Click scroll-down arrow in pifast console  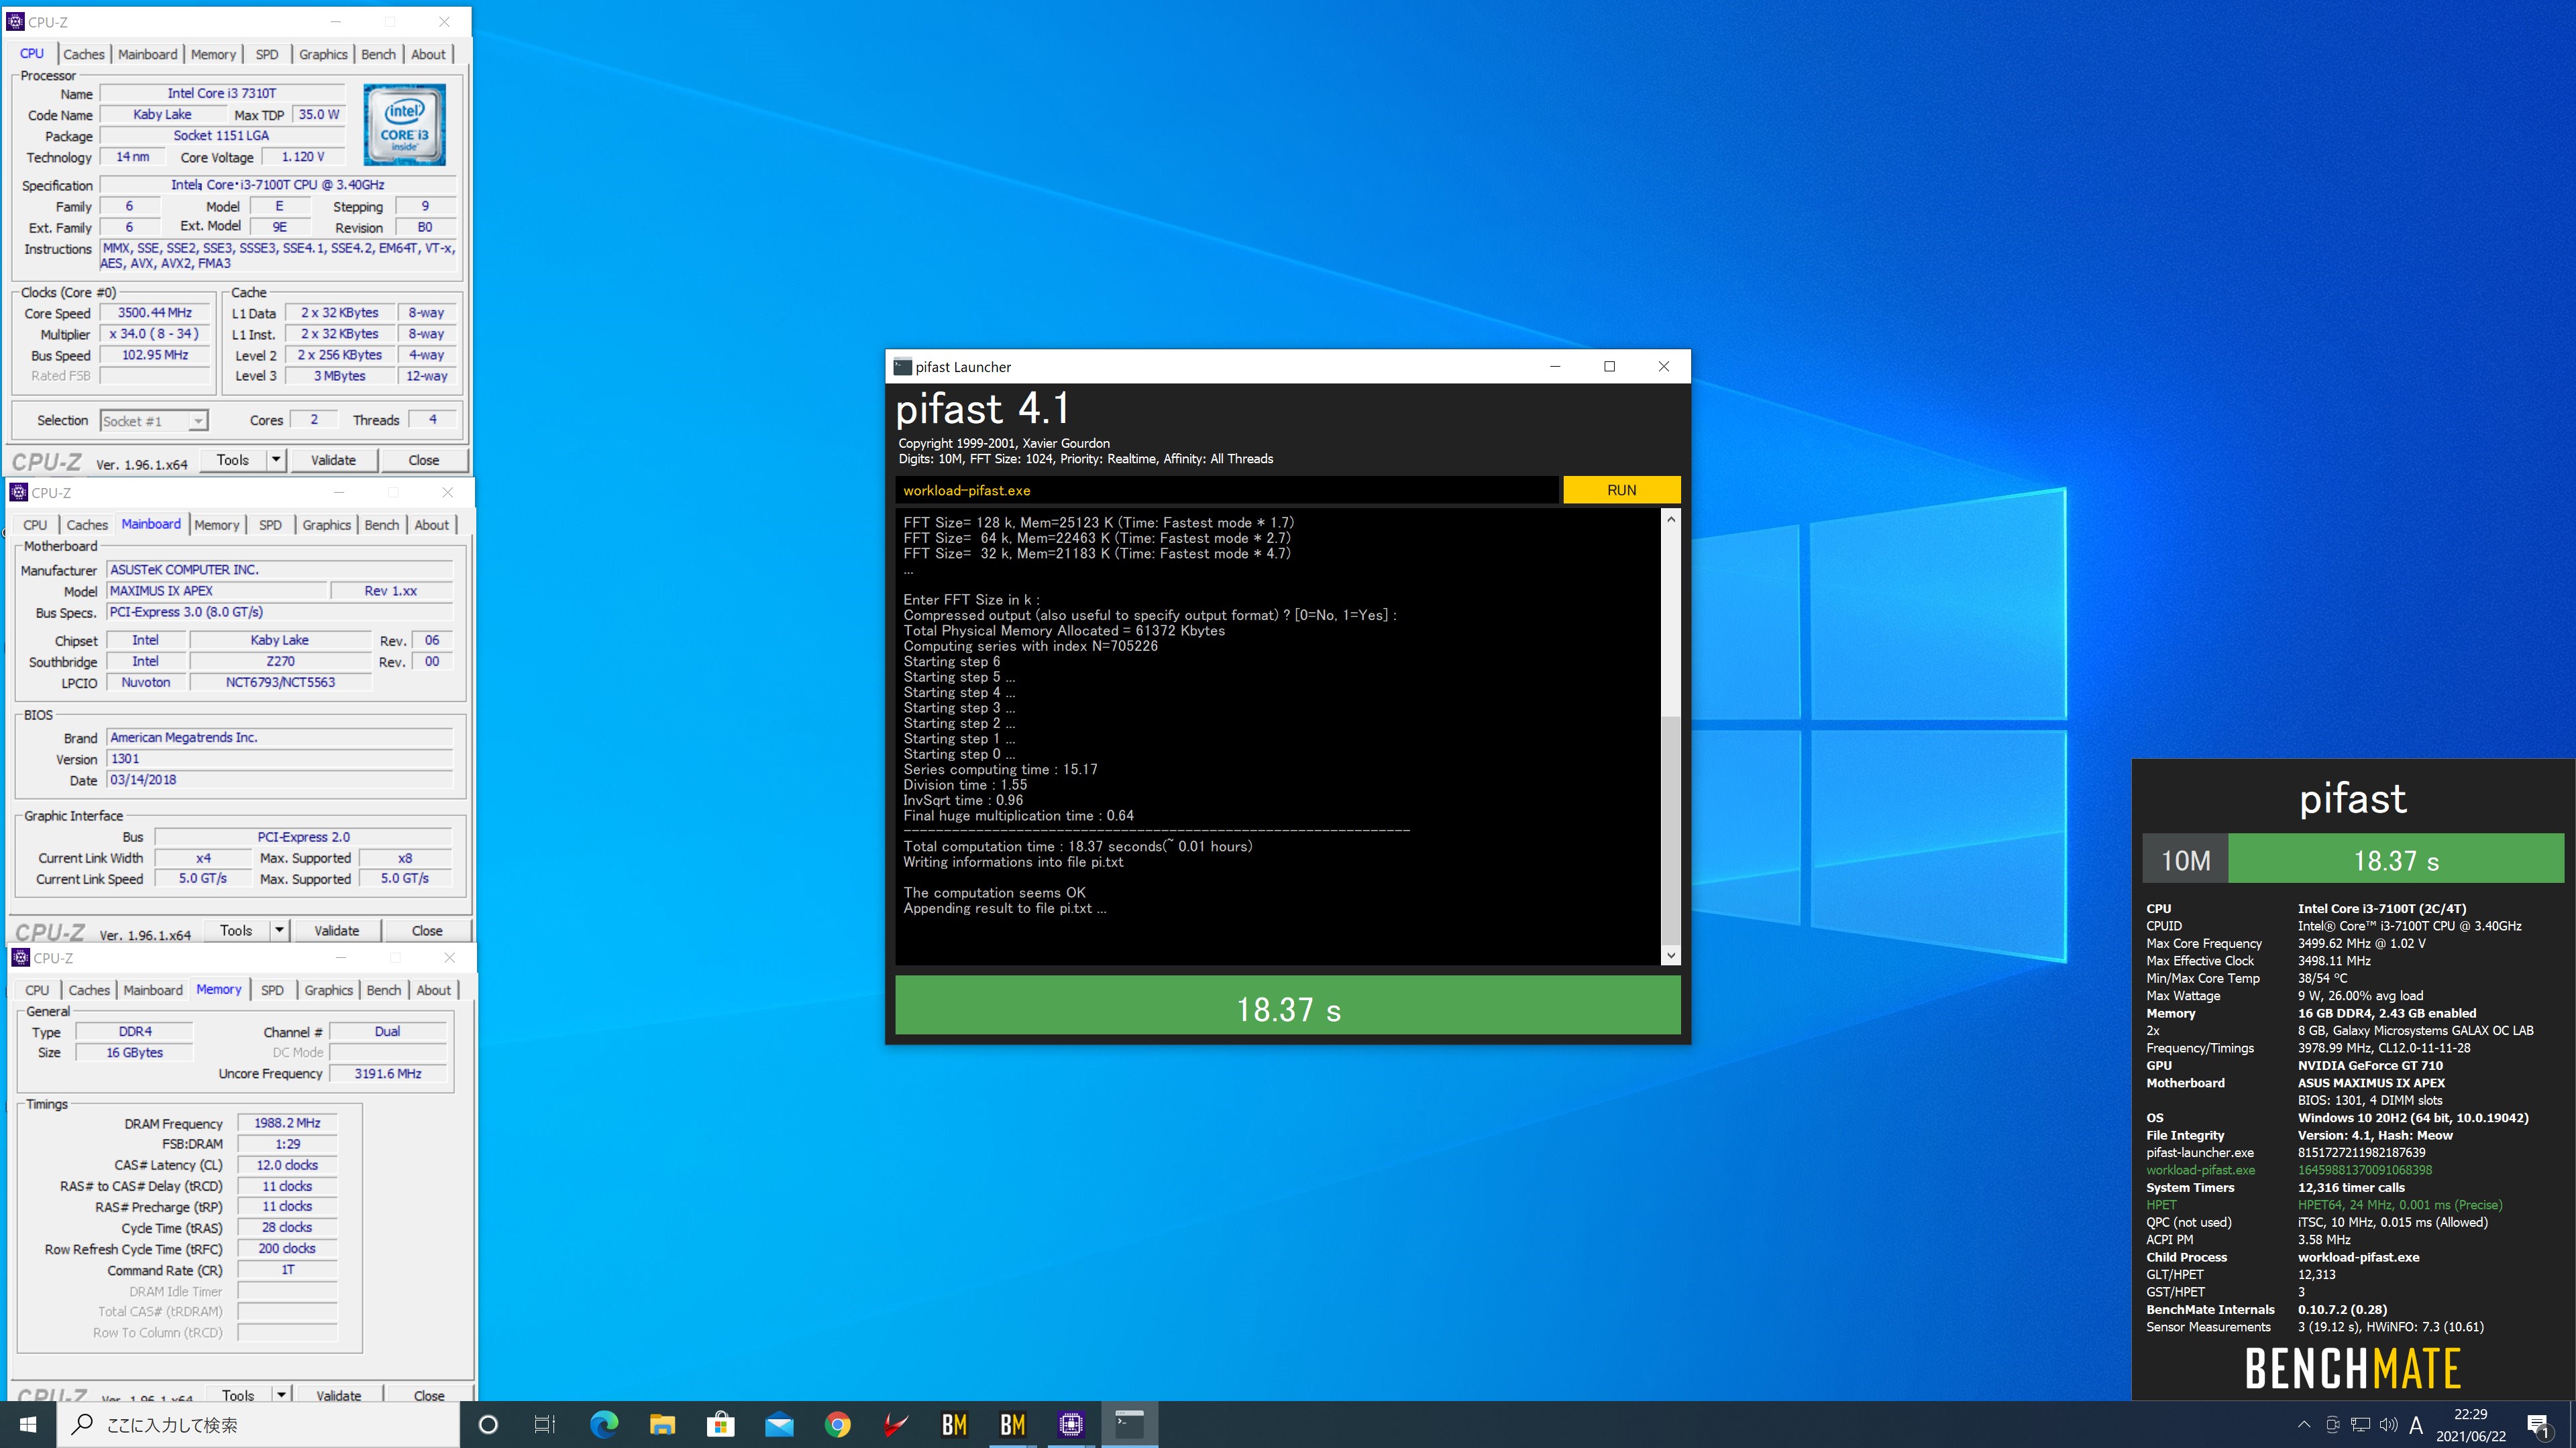(1670, 955)
